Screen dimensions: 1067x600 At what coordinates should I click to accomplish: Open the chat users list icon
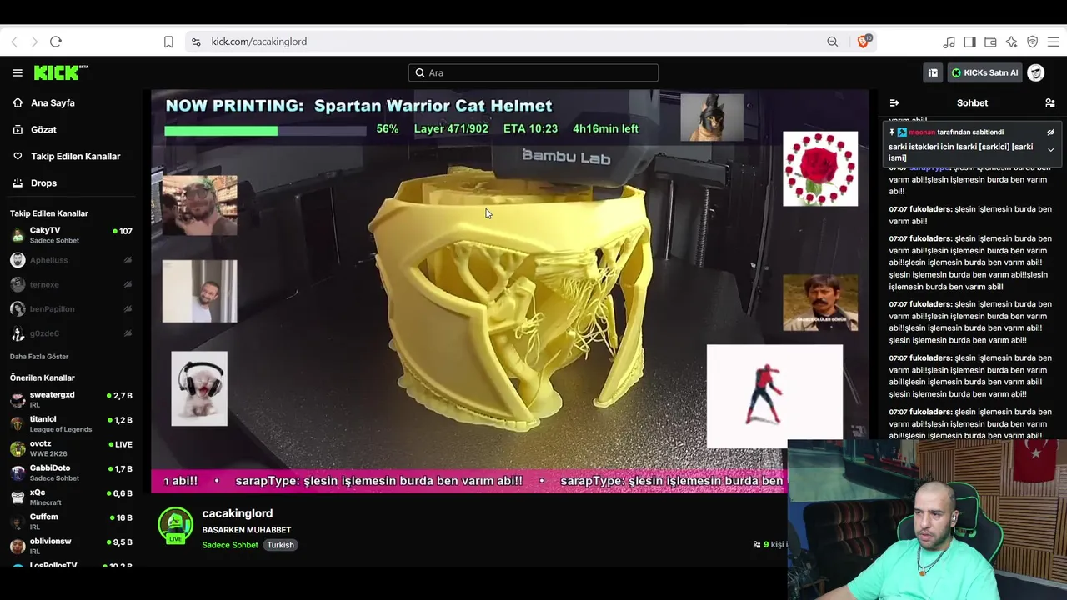coord(1050,103)
